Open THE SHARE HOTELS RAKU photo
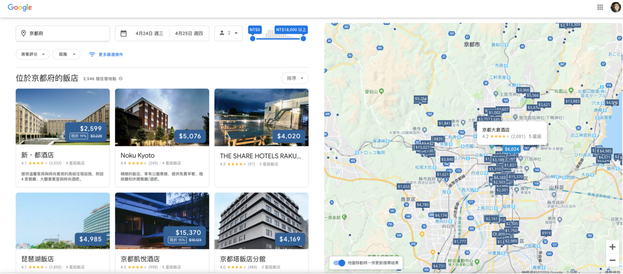 pos(261,117)
